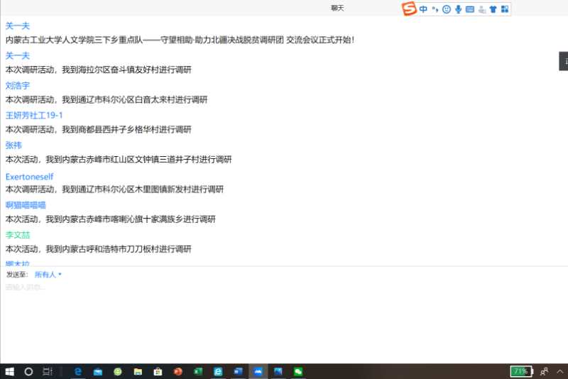568x379 pixels.
Task: Open the Sogou emoji panel
Action: 446,9
